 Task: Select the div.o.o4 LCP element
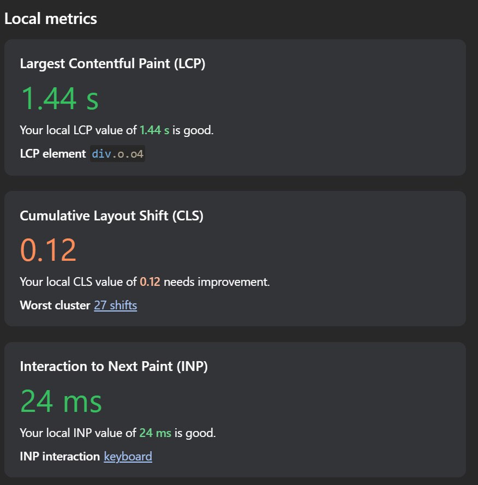pyautogui.click(x=117, y=154)
